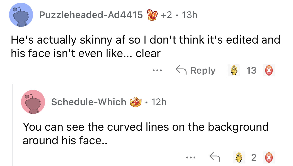Image resolution: width=293 pixels, height=166 pixels.
Task: Open Puzzleheaded-Ad4415's avatar profile picture
Action: [x=21, y=15]
